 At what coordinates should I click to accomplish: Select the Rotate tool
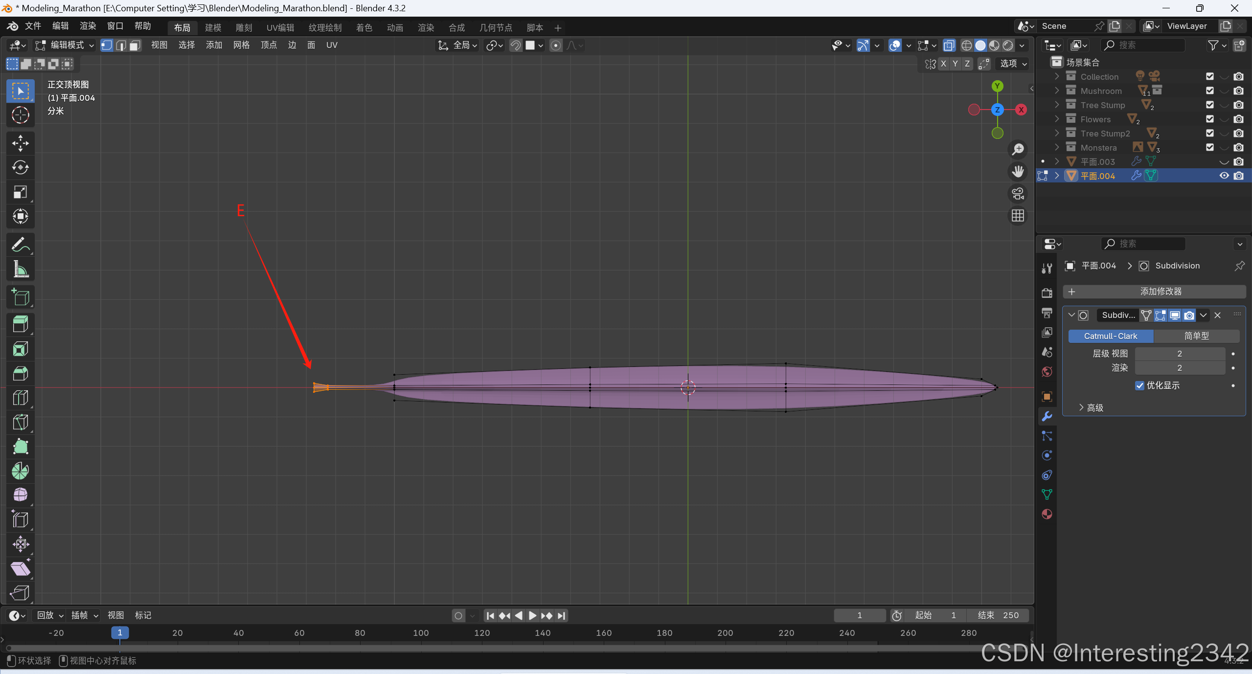20,167
